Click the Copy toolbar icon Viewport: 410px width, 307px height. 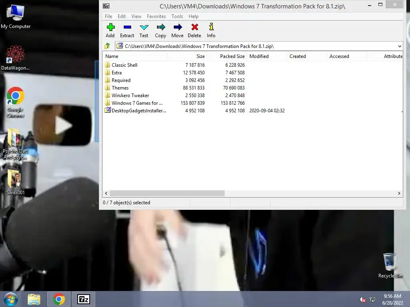point(161,27)
